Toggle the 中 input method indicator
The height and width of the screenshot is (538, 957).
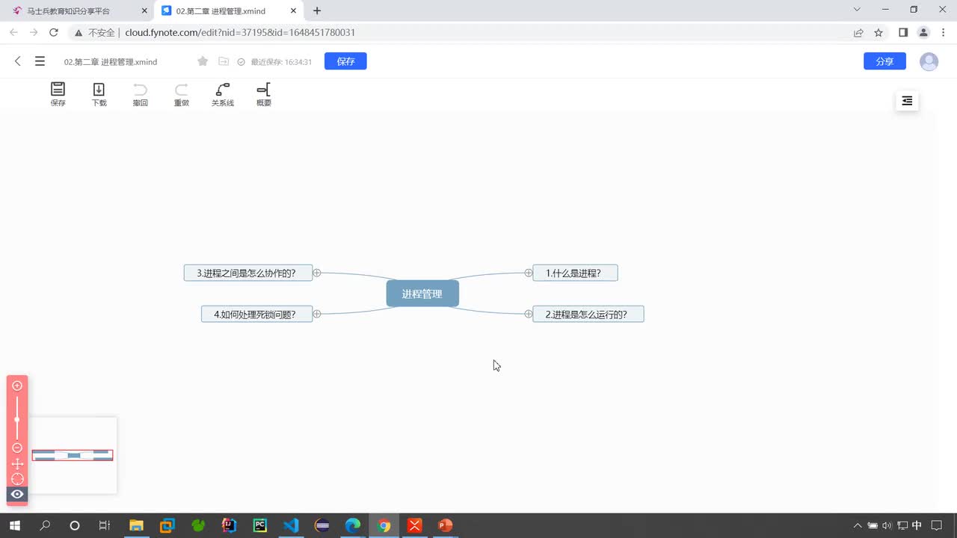click(x=917, y=525)
